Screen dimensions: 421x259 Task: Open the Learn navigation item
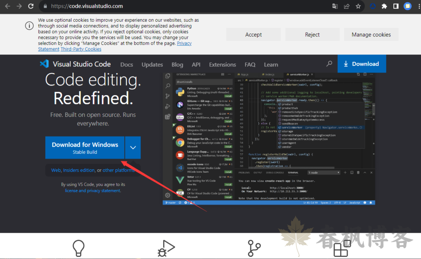pos(271,64)
